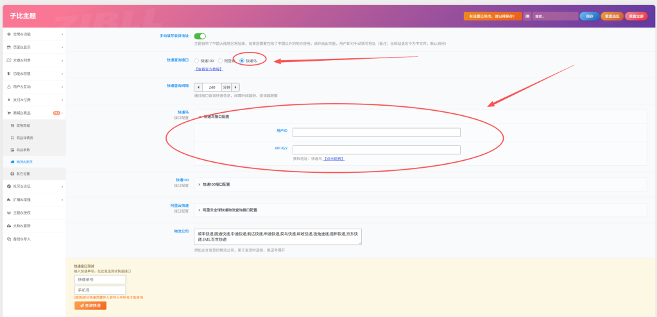Decrease the 快递查询间隔 value with left arrow
657x317 pixels.
198,87
